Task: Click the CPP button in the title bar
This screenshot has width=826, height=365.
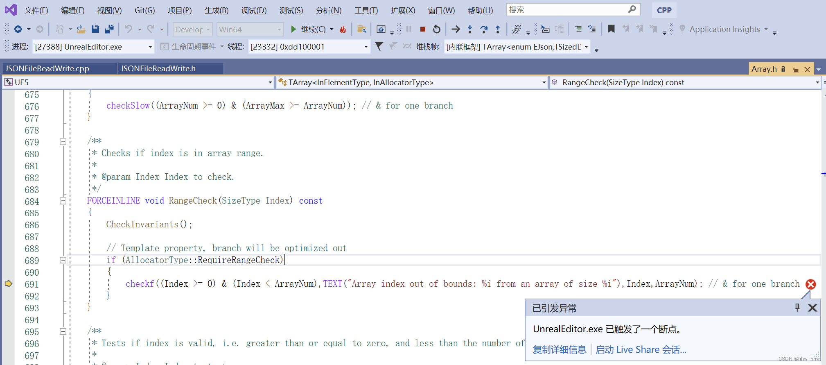Action: tap(664, 10)
